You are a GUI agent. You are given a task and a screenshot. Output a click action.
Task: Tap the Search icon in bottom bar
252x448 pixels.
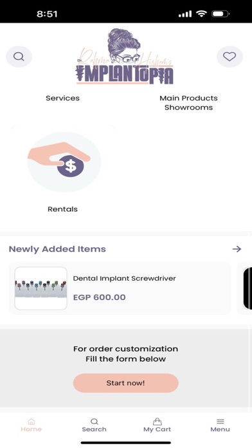pos(94,422)
